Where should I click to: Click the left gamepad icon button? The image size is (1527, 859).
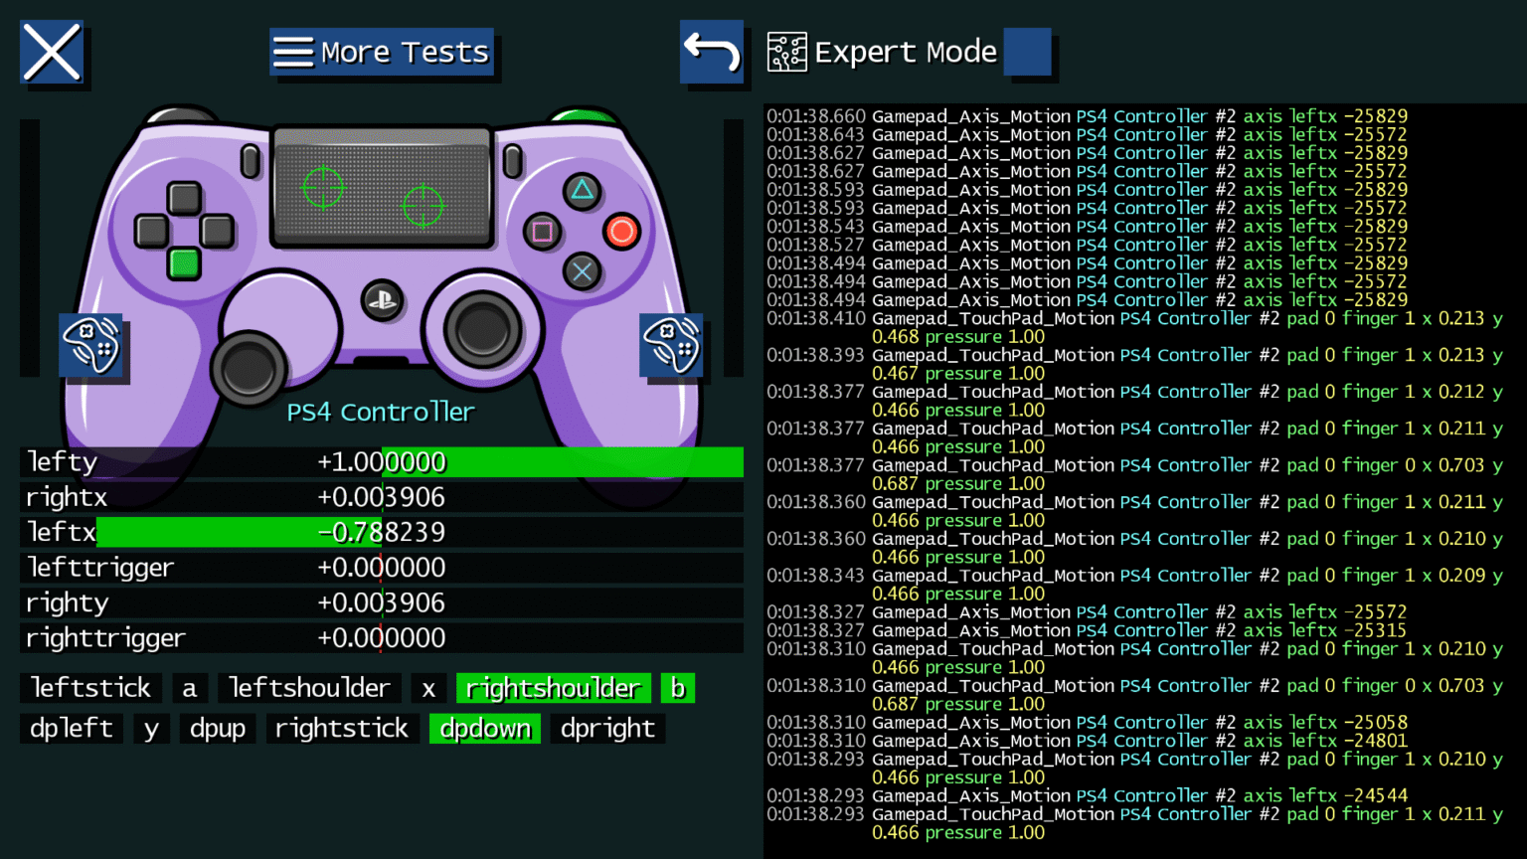91,345
